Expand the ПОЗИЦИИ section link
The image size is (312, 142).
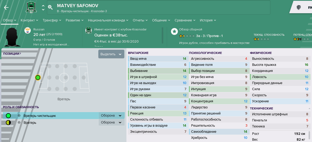(12, 54)
